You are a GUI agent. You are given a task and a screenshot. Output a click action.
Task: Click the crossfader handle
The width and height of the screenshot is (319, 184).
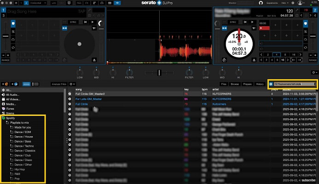pos(159,73)
